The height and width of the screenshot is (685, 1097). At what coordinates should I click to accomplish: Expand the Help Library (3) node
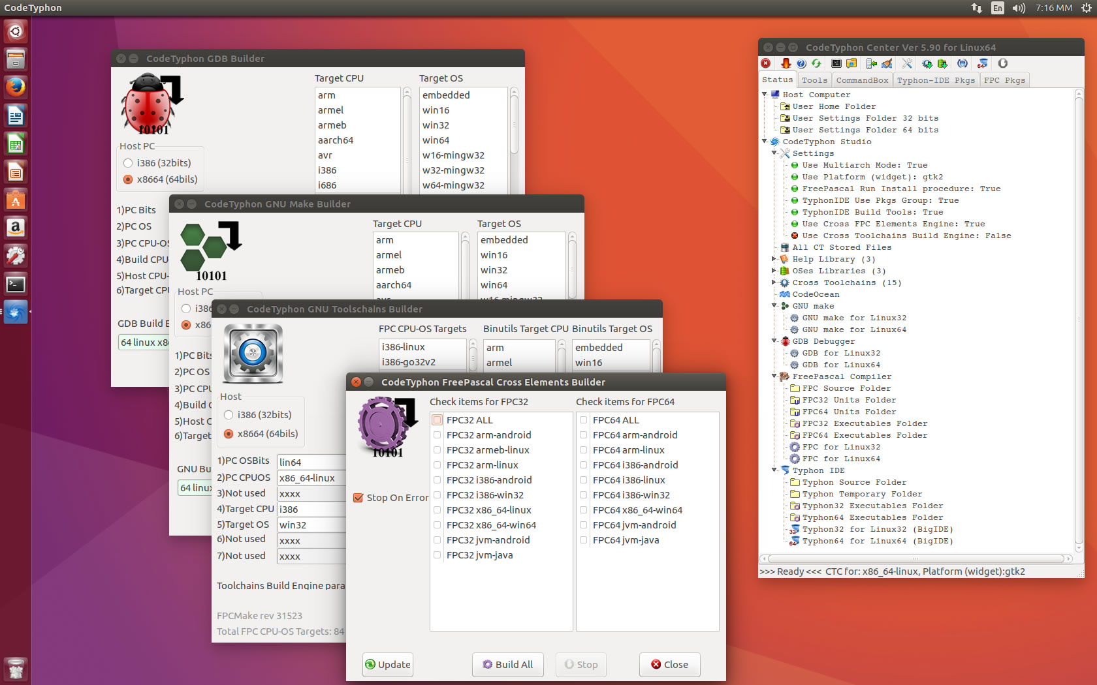point(774,259)
